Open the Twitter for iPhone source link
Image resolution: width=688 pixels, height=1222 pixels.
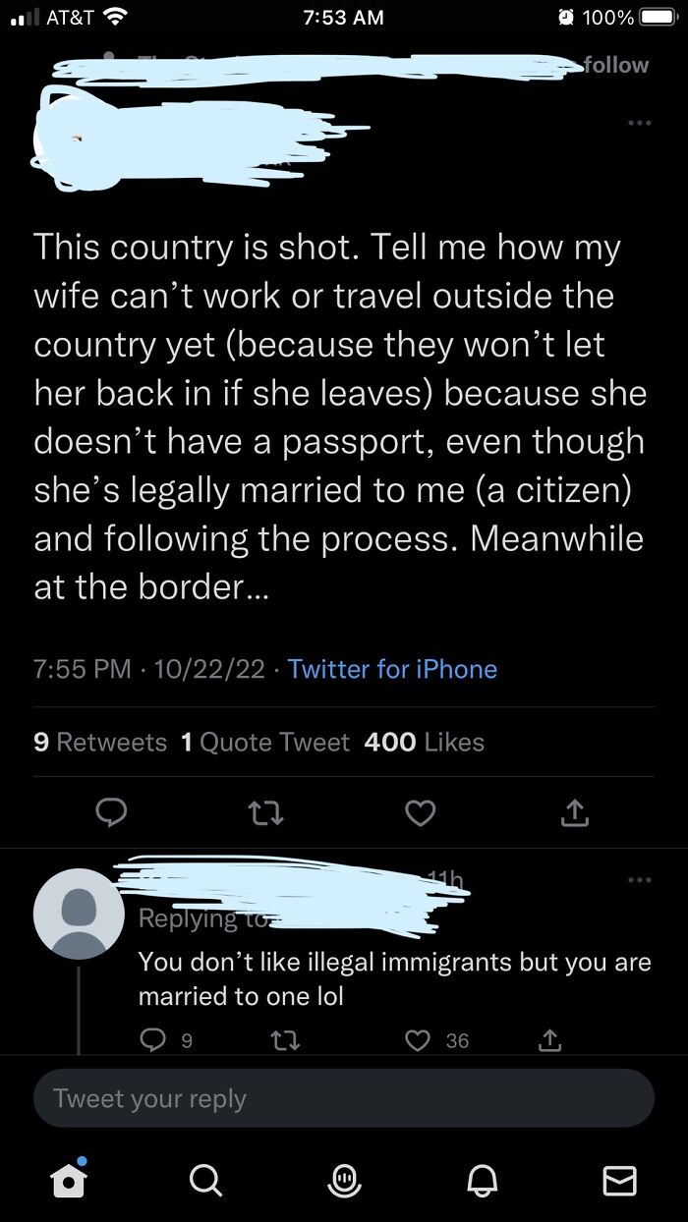392,669
